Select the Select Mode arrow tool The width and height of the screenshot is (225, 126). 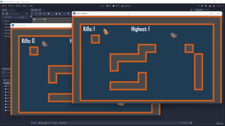tap(32, 14)
